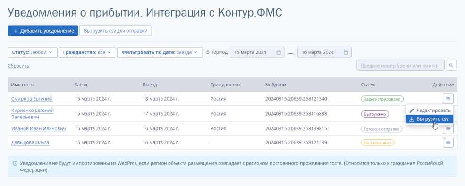Choose Выгрузить csv in the context menu
This screenshot has height=186, width=465.
tap(429, 119)
